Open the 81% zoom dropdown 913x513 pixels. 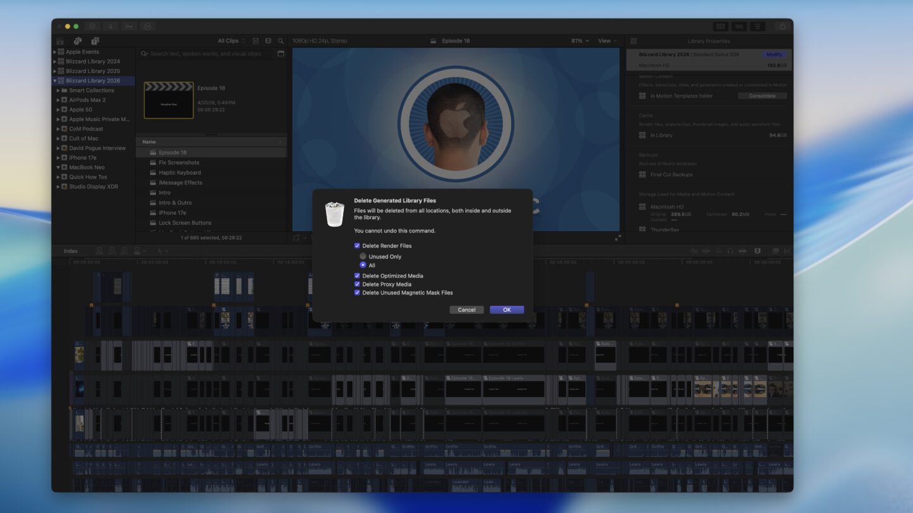(580, 41)
